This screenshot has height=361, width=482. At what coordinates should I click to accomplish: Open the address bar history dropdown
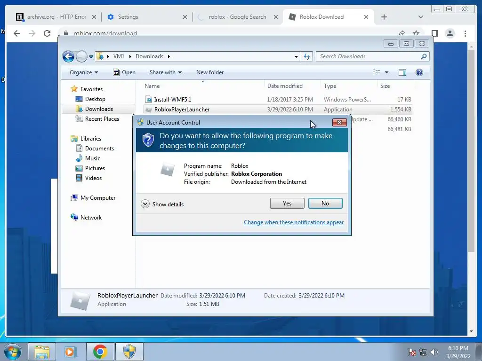tap(296, 56)
